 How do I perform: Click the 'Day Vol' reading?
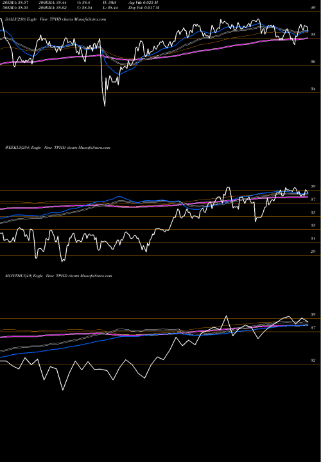pos(144,8)
